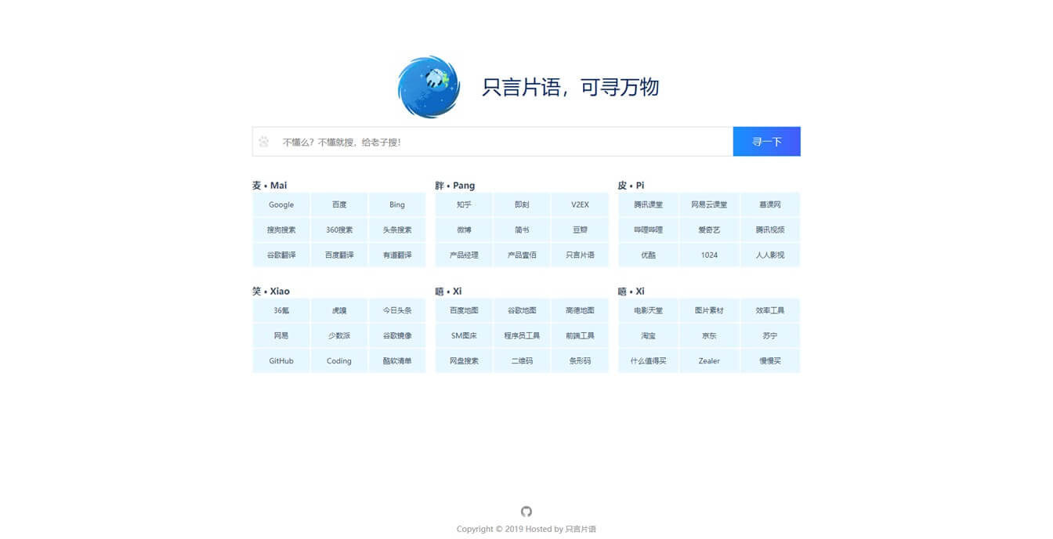Image resolution: width=1053 pixels, height=539 pixels.
Task: Open 条形码 shortcut
Action: click(580, 360)
